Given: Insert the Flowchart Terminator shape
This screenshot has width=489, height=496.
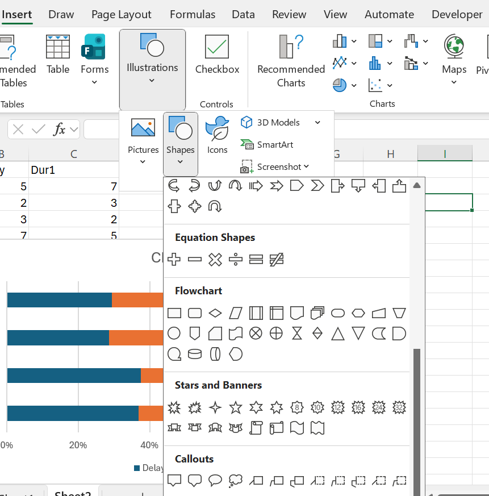Looking at the screenshot, I should pos(338,313).
